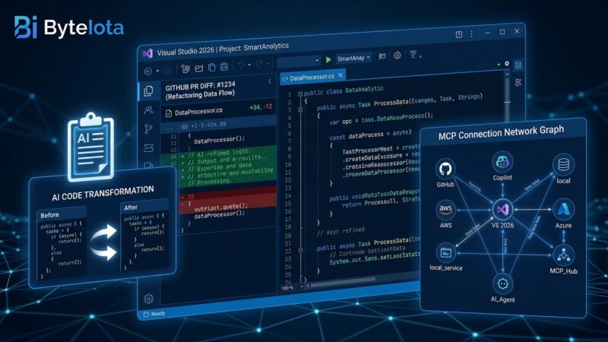Viewport: 608px width, 342px height.
Task: Close the DataProcessor.cs tab
Action: [340, 75]
